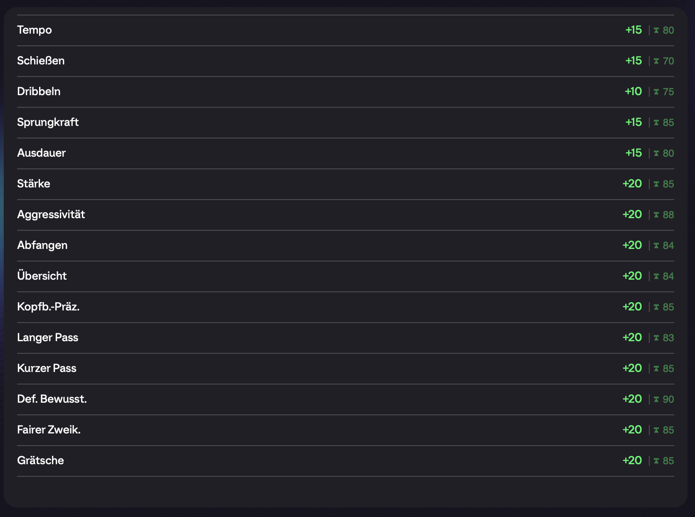The height and width of the screenshot is (517, 695).
Task: Click the max value 83 for Langer Pass
Action: tap(668, 338)
